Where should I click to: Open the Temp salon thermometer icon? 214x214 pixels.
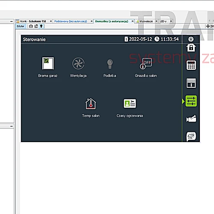(x=91, y=104)
